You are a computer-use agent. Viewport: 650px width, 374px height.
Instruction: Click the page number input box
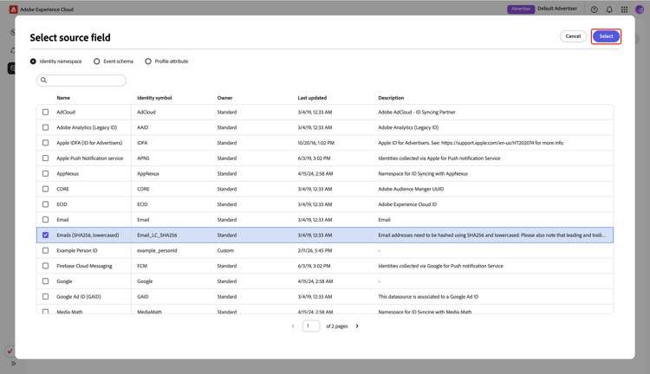[x=311, y=326]
